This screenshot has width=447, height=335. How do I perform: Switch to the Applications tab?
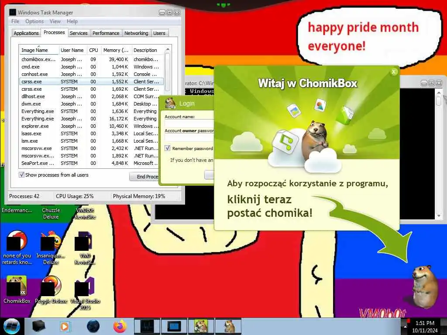[x=26, y=33]
